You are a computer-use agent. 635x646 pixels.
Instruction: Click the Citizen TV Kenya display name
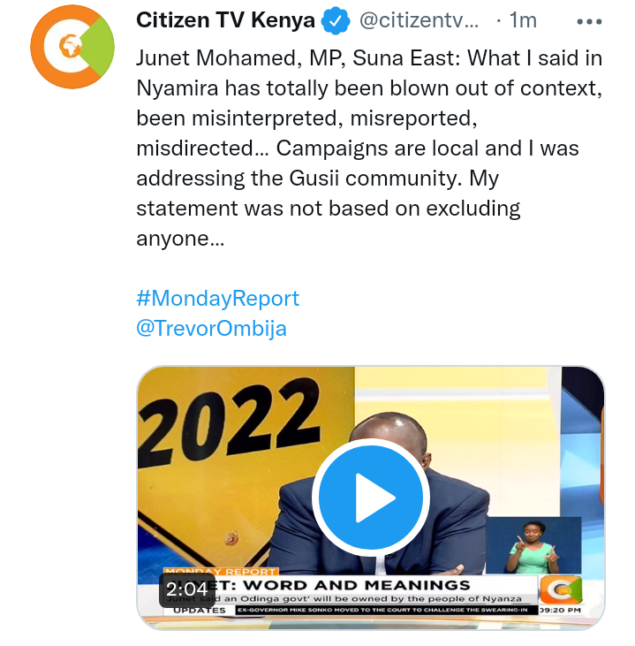click(x=226, y=19)
